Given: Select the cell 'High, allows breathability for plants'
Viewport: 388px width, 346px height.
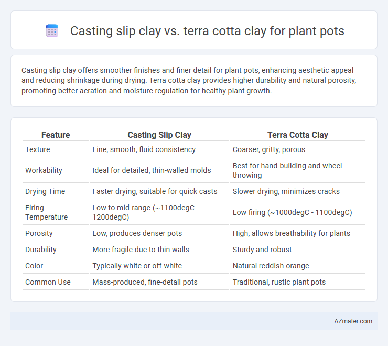Looking at the screenshot, I should click(291, 233).
